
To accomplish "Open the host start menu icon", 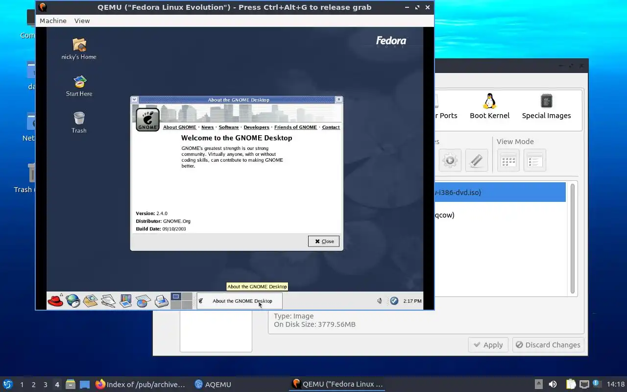I will [8, 384].
